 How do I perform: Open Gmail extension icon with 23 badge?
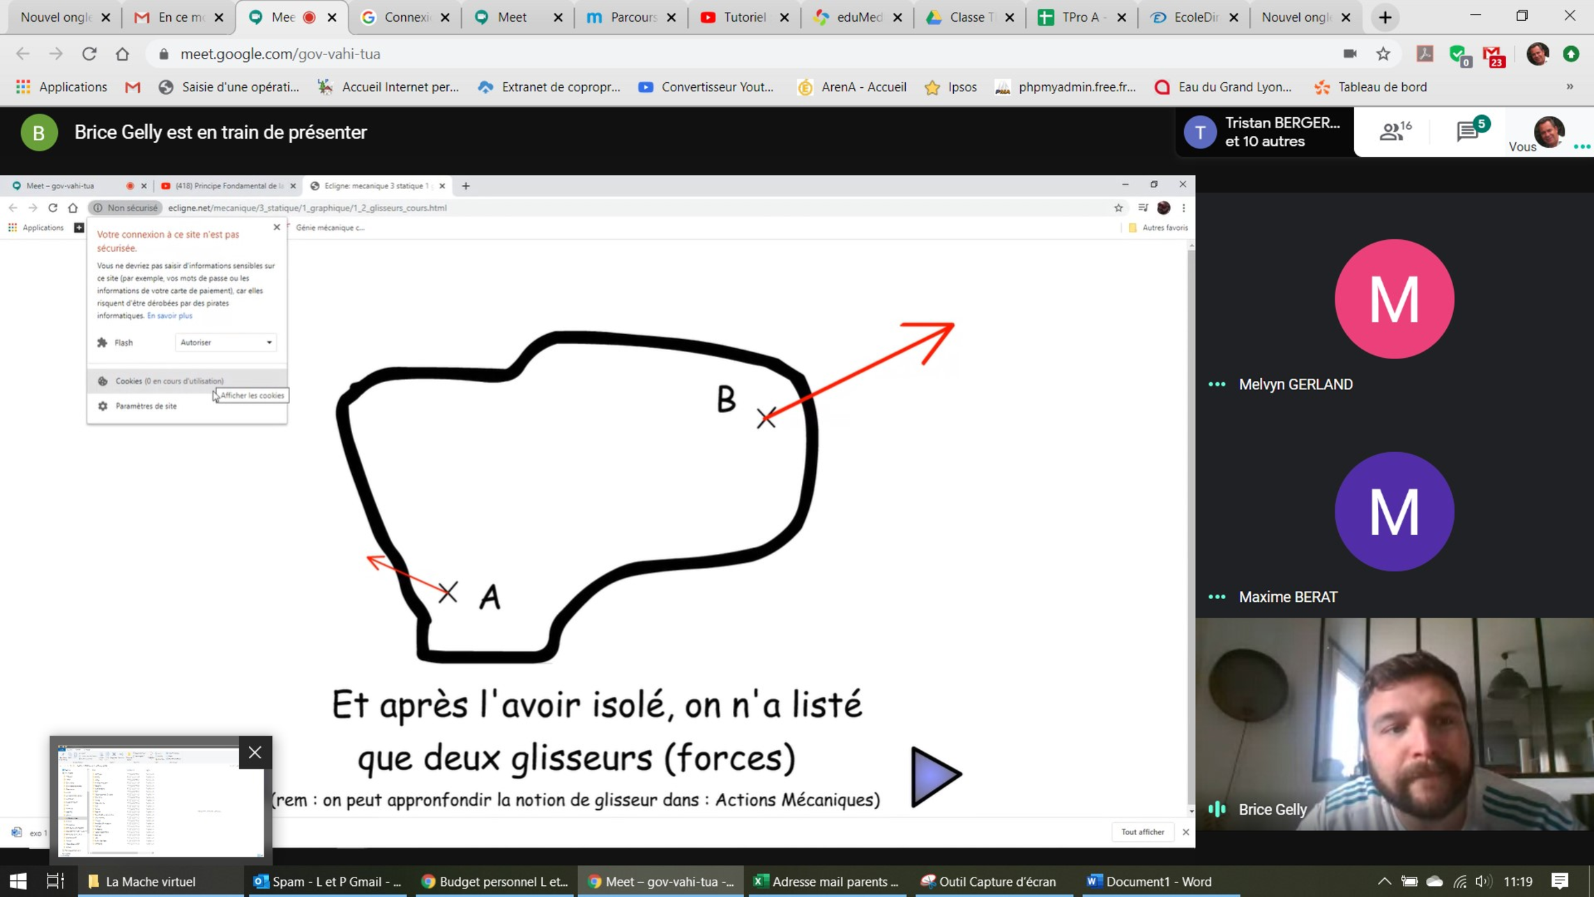(1493, 55)
